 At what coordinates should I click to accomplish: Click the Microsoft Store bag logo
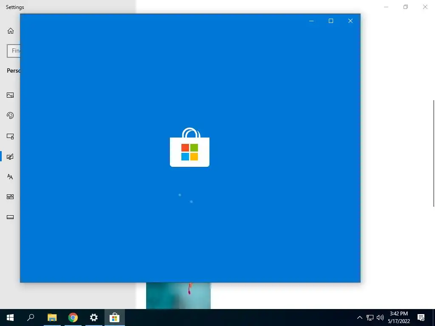click(x=190, y=147)
